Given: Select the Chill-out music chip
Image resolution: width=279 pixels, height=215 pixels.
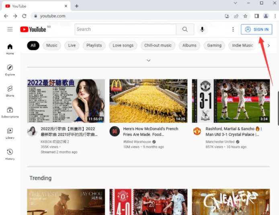Looking at the screenshot, I should click(x=158, y=45).
